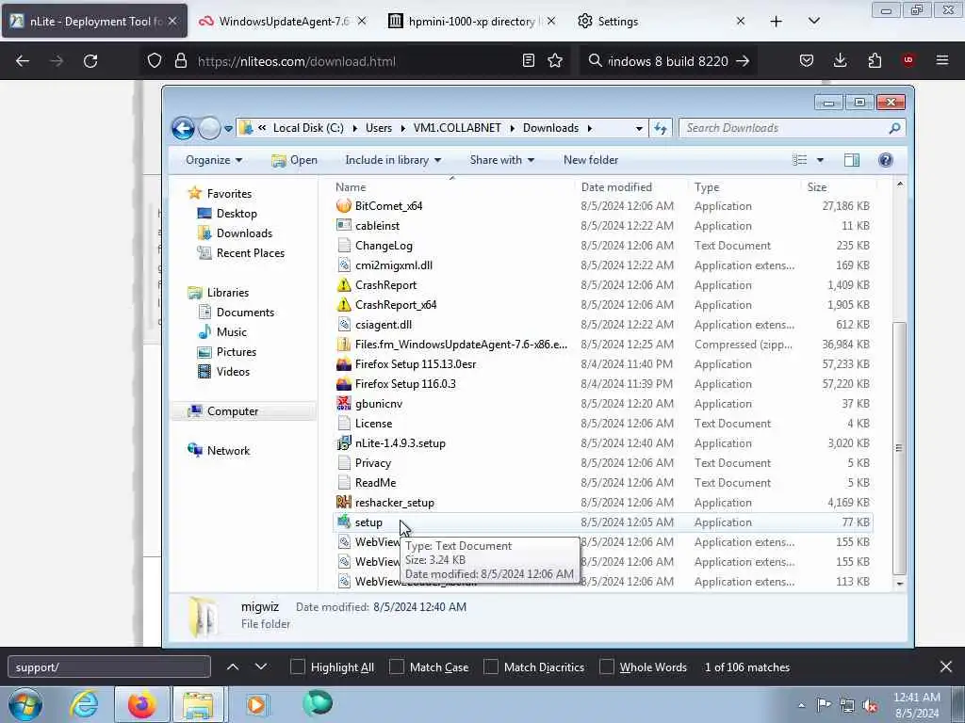This screenshot has height=723, width=965.
Task: Switch to WindowsUpdateAgent-7.6 tab
Action: click(283, 22)
